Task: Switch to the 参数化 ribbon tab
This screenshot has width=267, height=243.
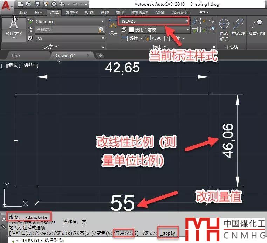Action: coord(72,13)
